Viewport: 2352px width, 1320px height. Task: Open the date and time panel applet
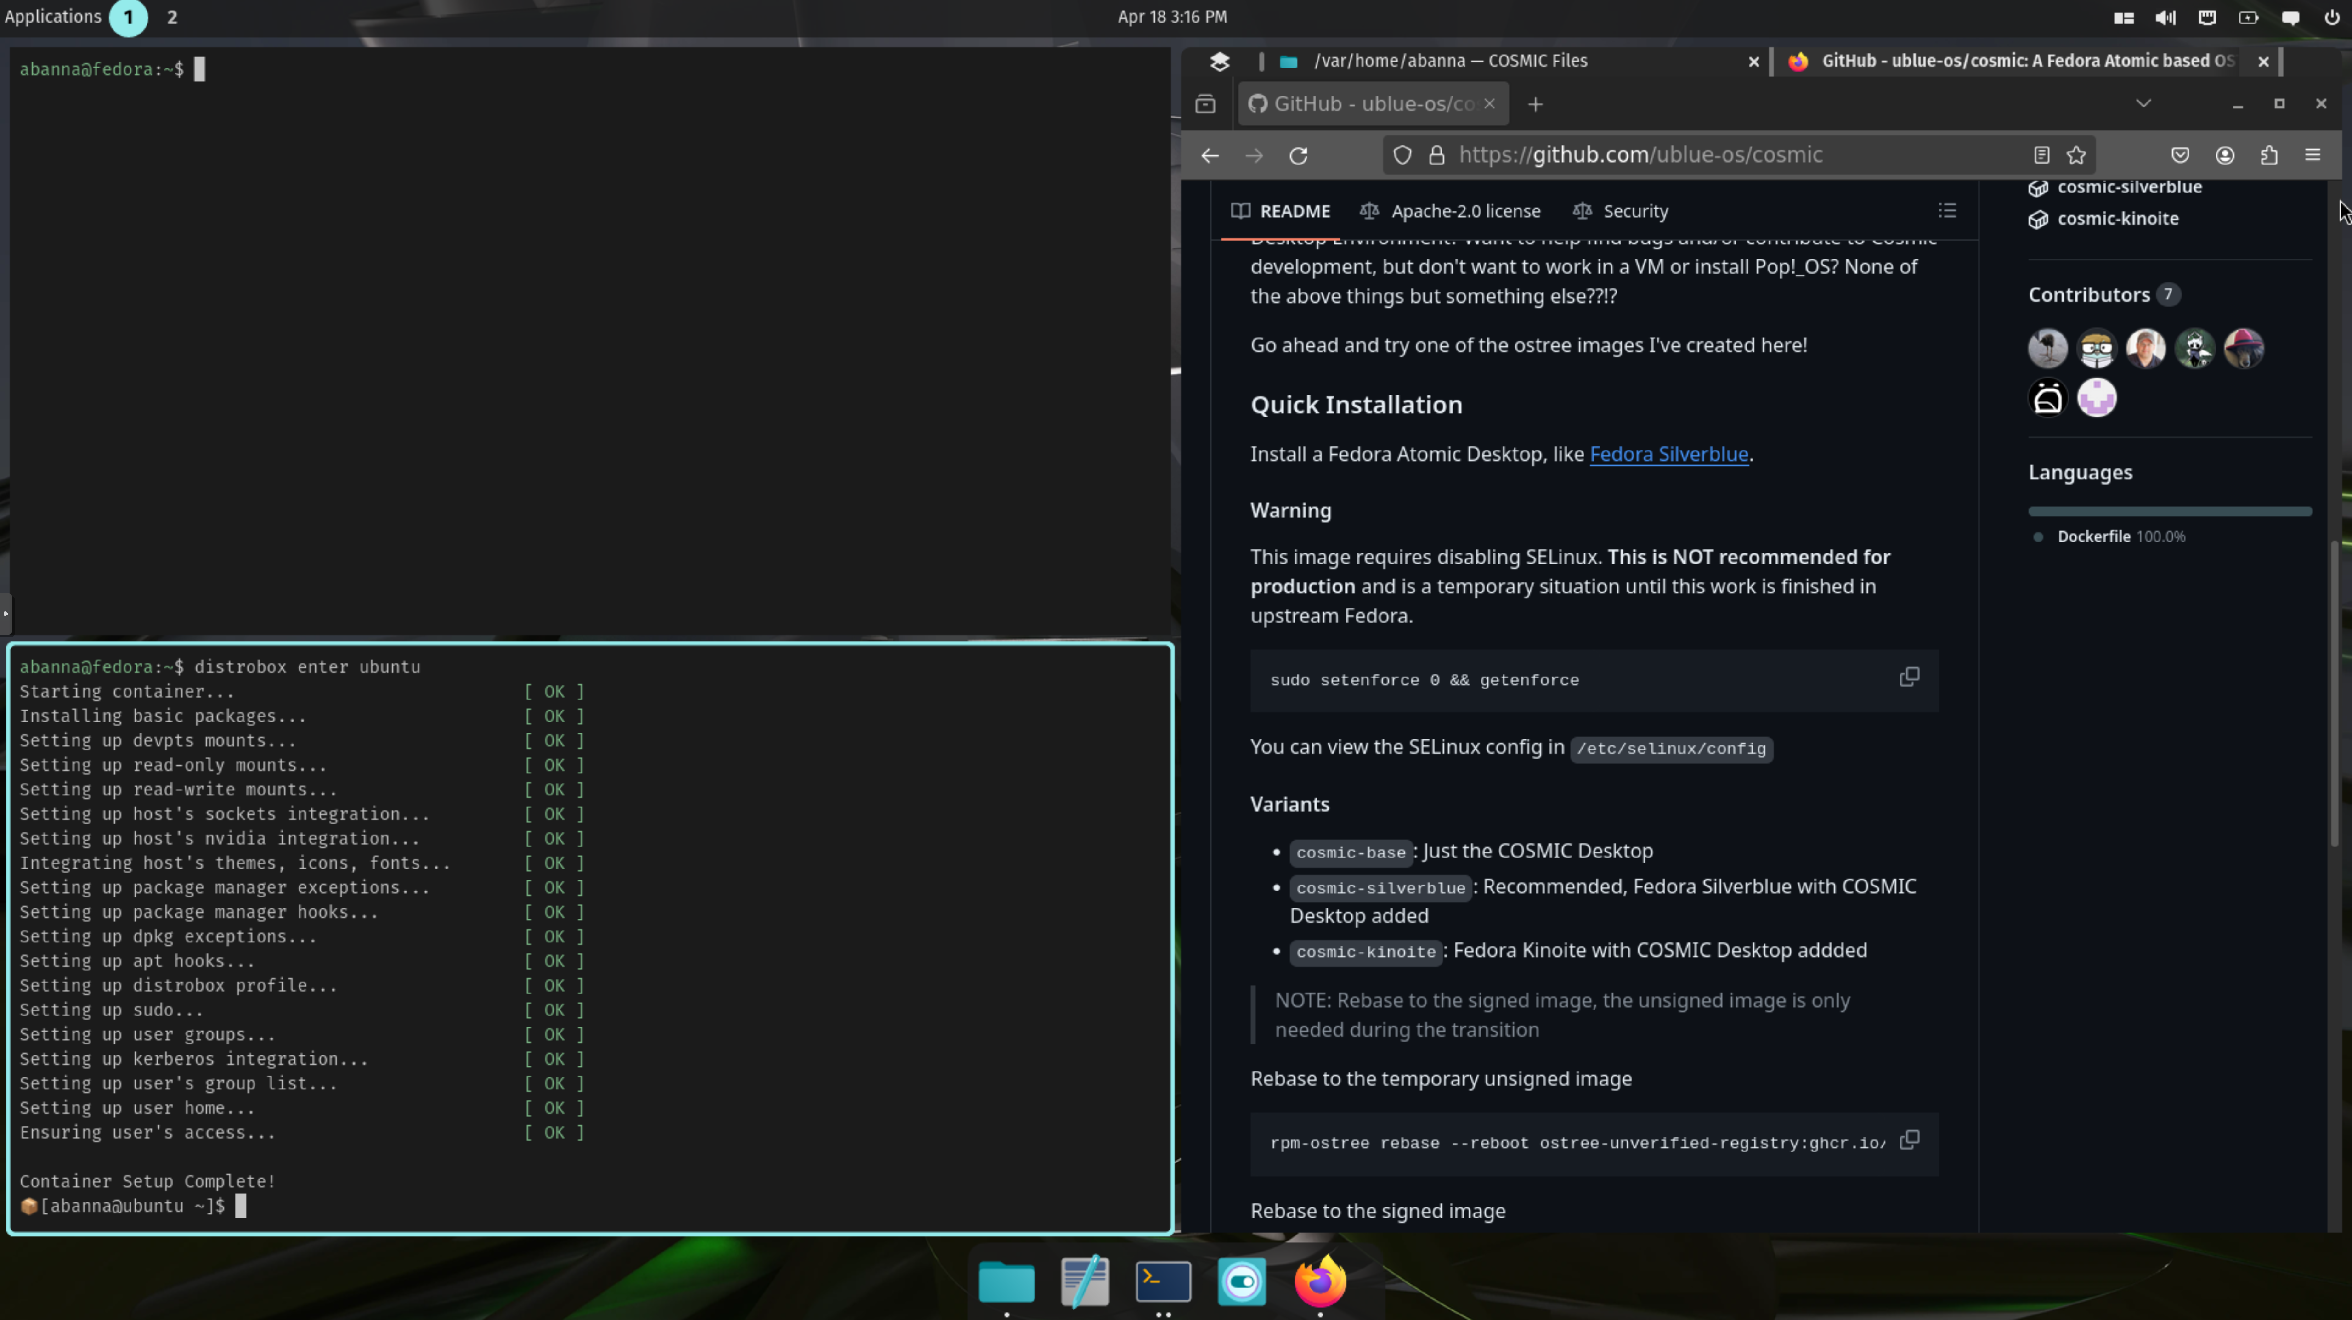coord(1172,17)
